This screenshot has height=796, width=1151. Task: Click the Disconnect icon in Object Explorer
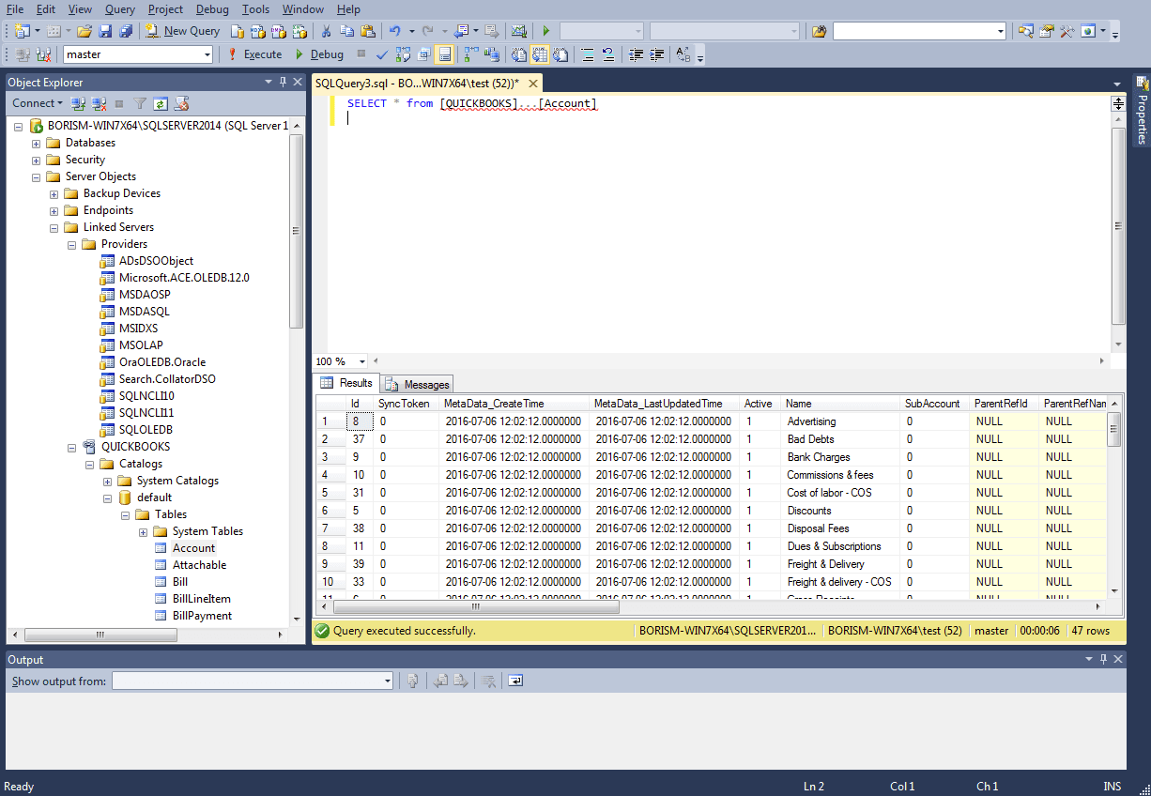[x=98, y=103]
